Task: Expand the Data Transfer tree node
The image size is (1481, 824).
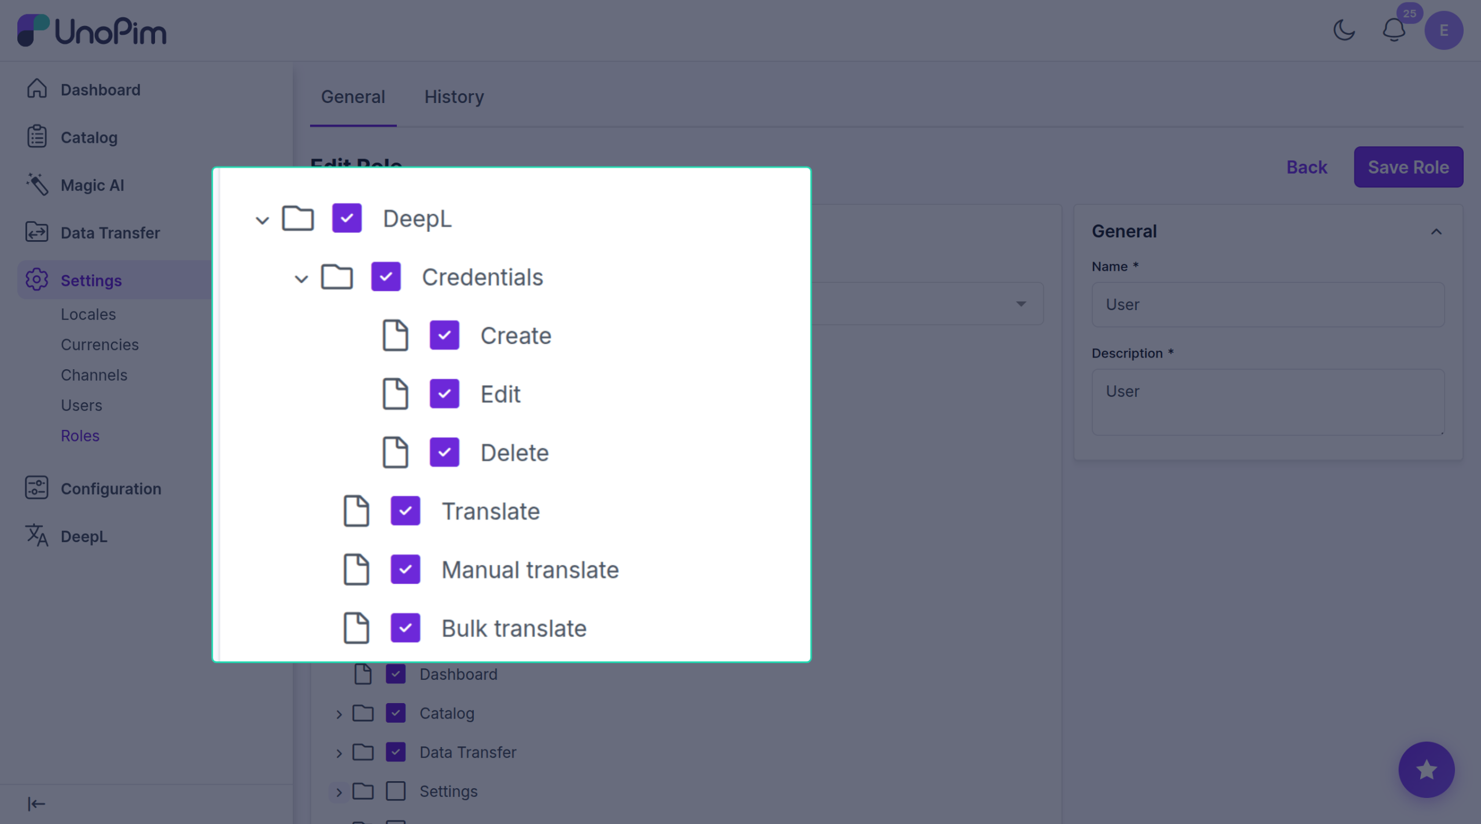Action: pos(340,753)
